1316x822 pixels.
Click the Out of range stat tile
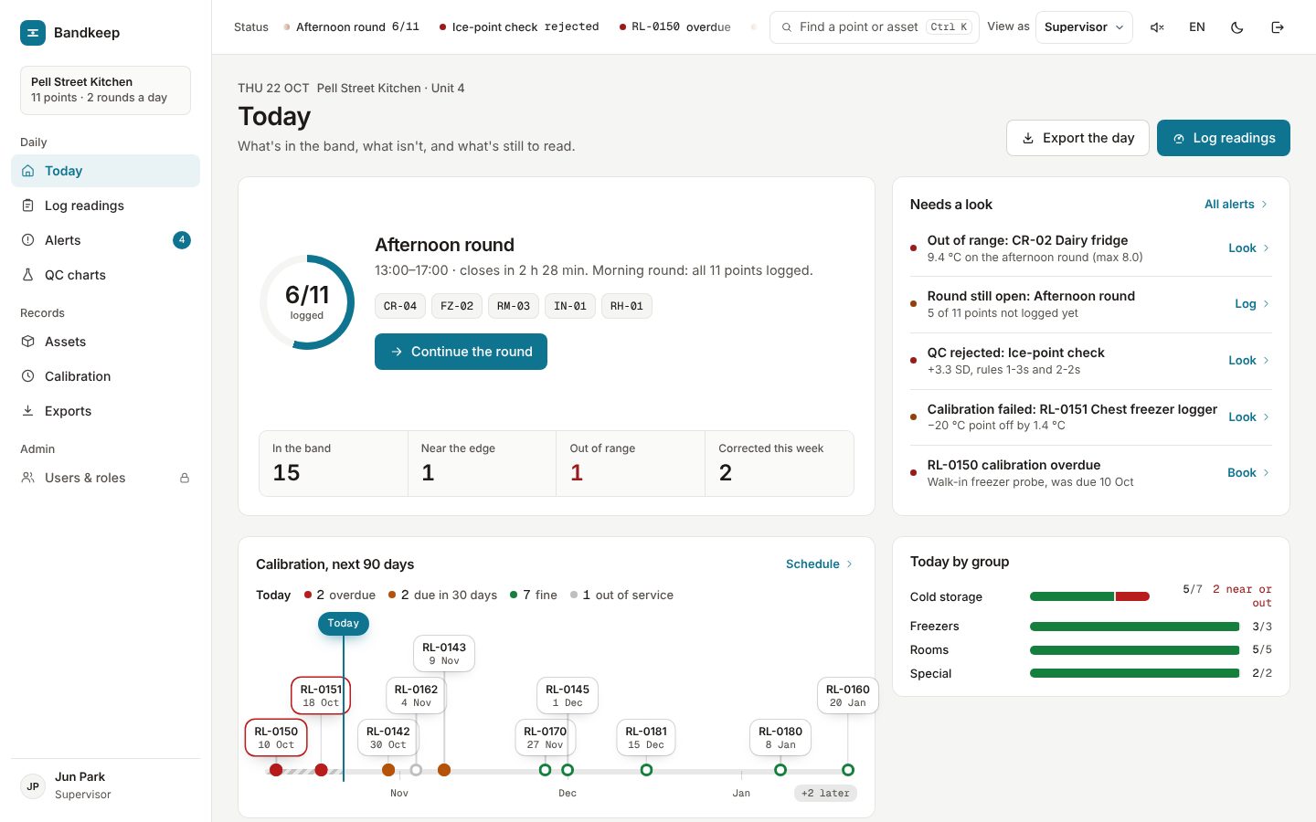(631, 464)
